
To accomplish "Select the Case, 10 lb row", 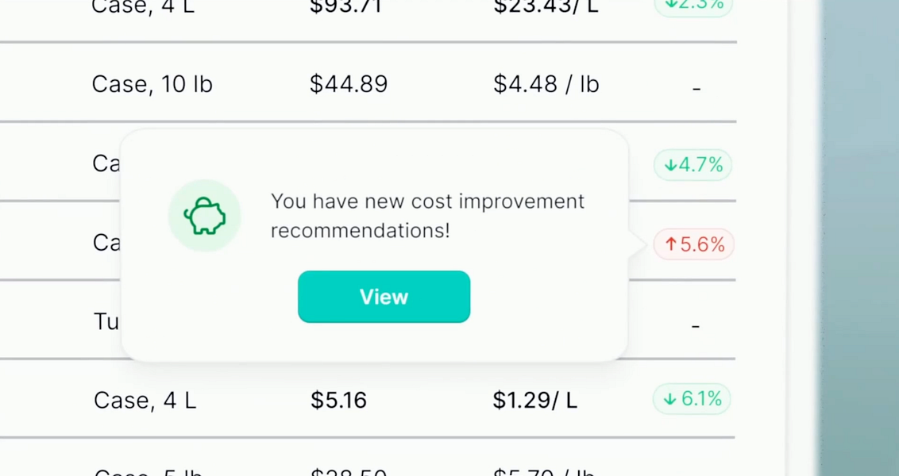I will (x=152, y=83).
